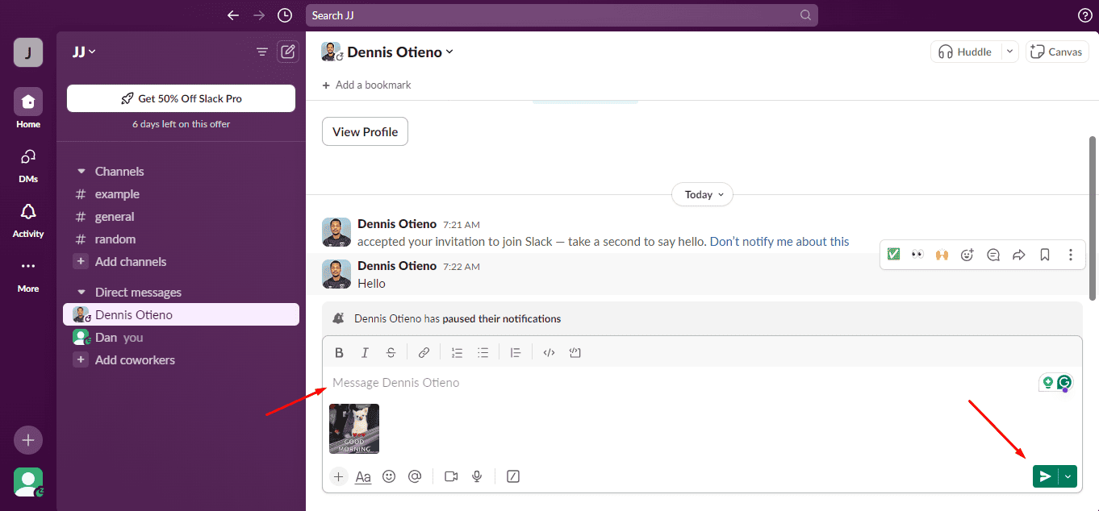1099x511 pixels.
Task: Collapse the Direct messages section
Action: click(81, 293)
